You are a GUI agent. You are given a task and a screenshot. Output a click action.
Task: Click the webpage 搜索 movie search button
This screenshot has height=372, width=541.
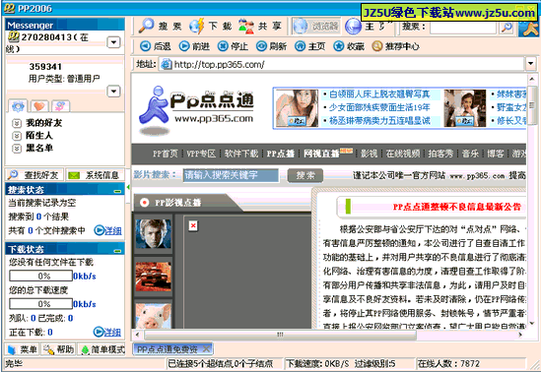305,175
